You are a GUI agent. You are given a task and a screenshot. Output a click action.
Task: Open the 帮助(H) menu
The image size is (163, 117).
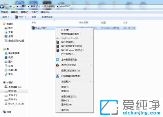(45, 12)
